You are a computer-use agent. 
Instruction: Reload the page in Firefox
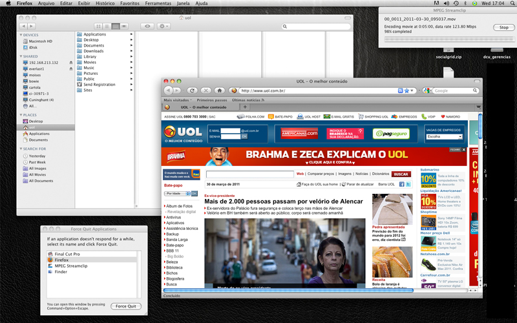192,90
